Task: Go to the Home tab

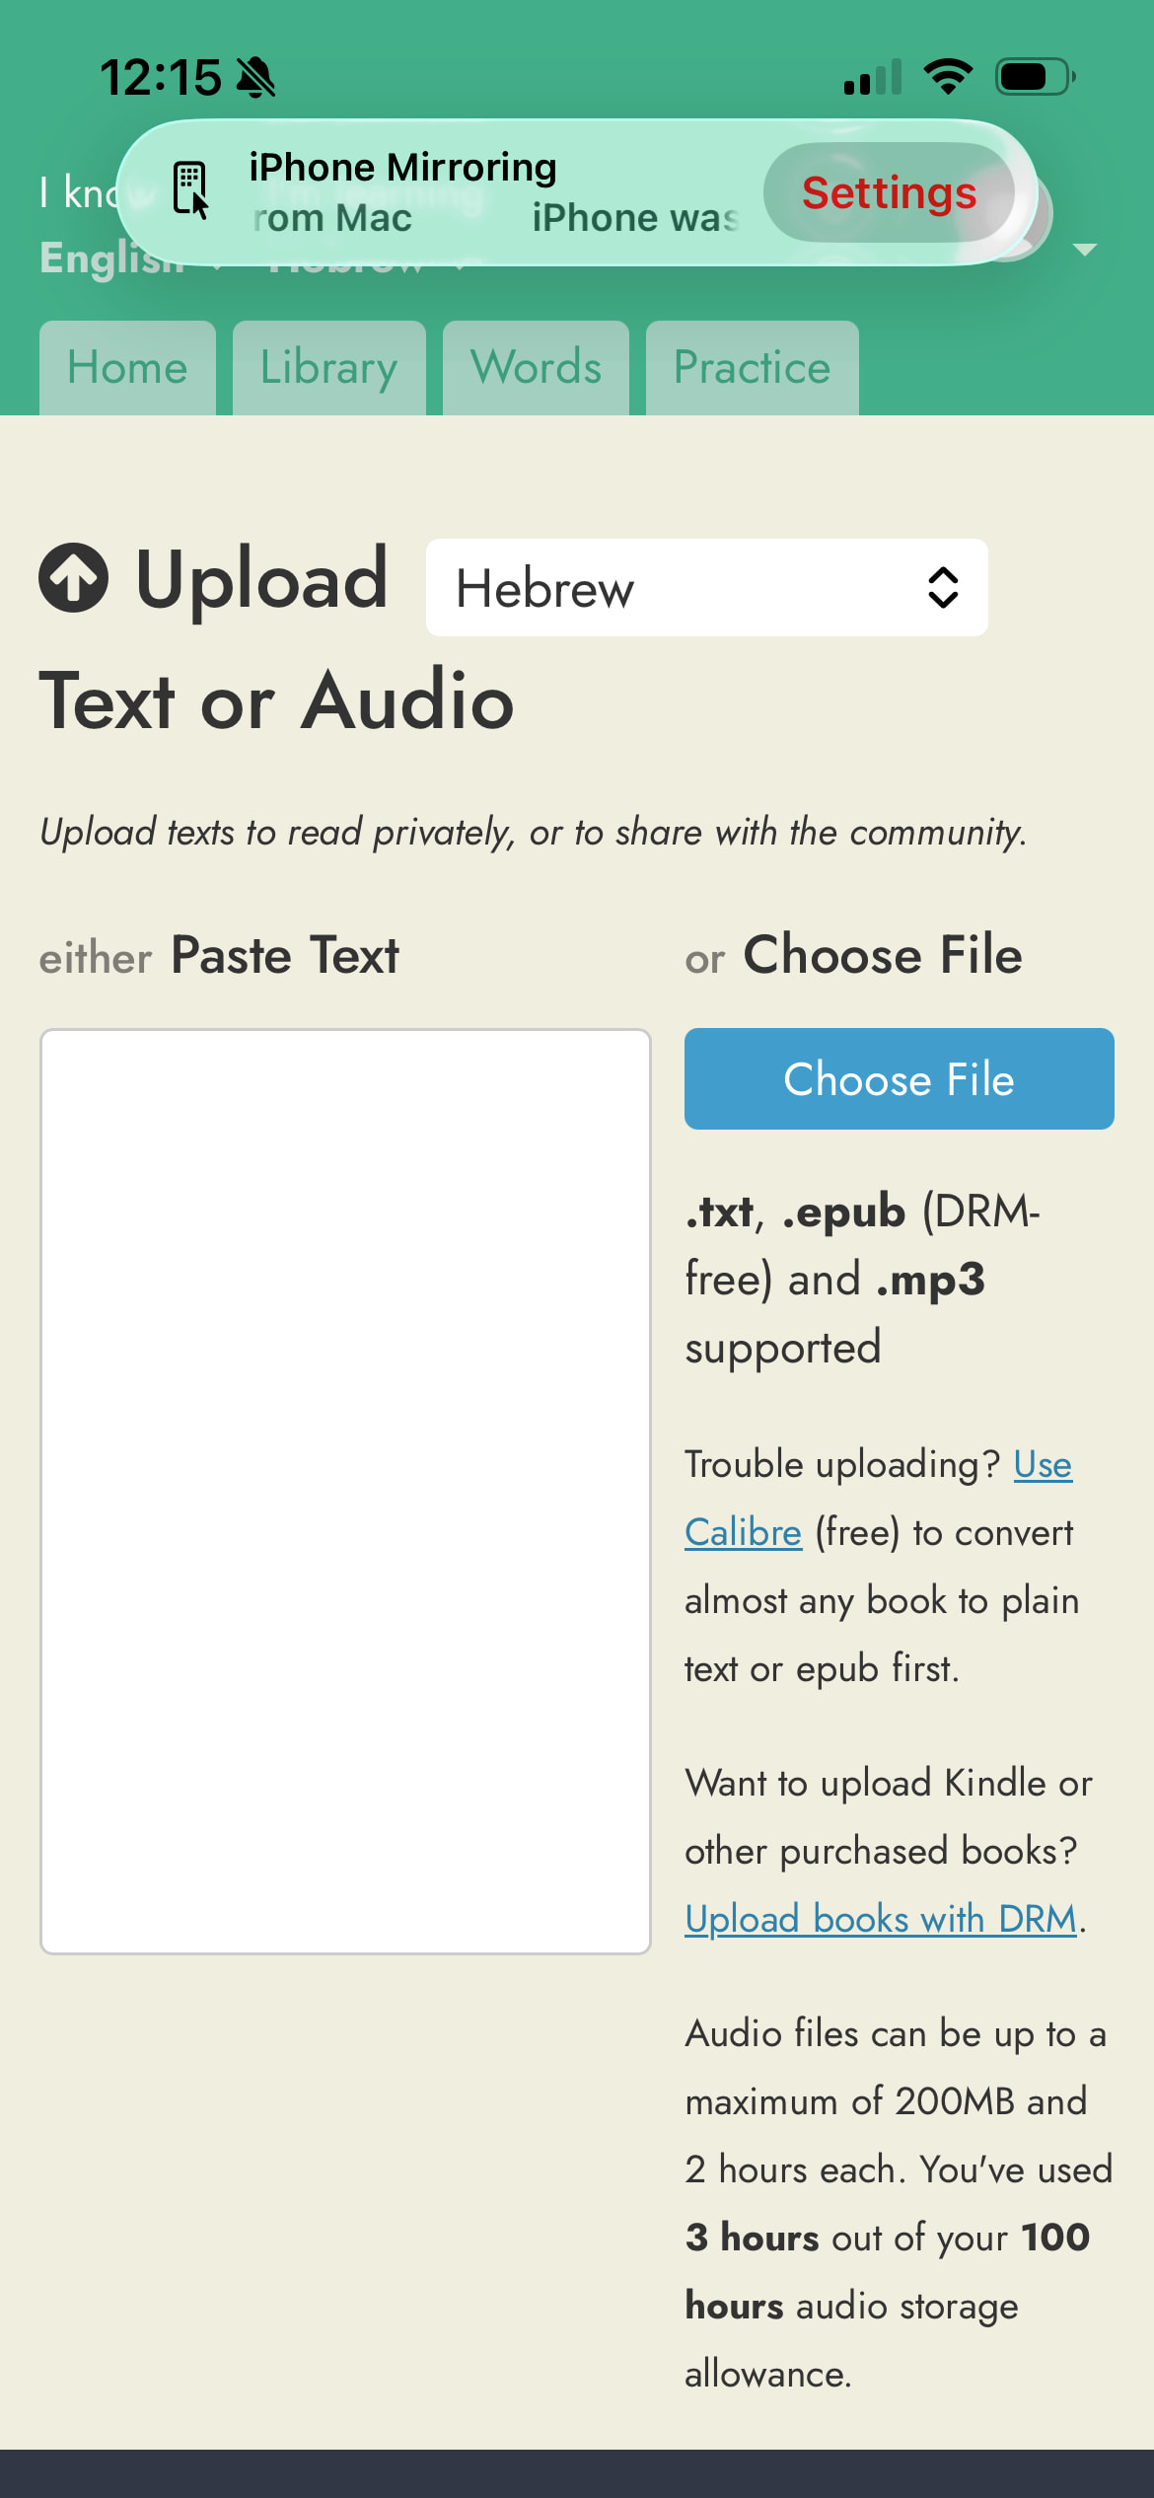Action: (x=127, y=368)
